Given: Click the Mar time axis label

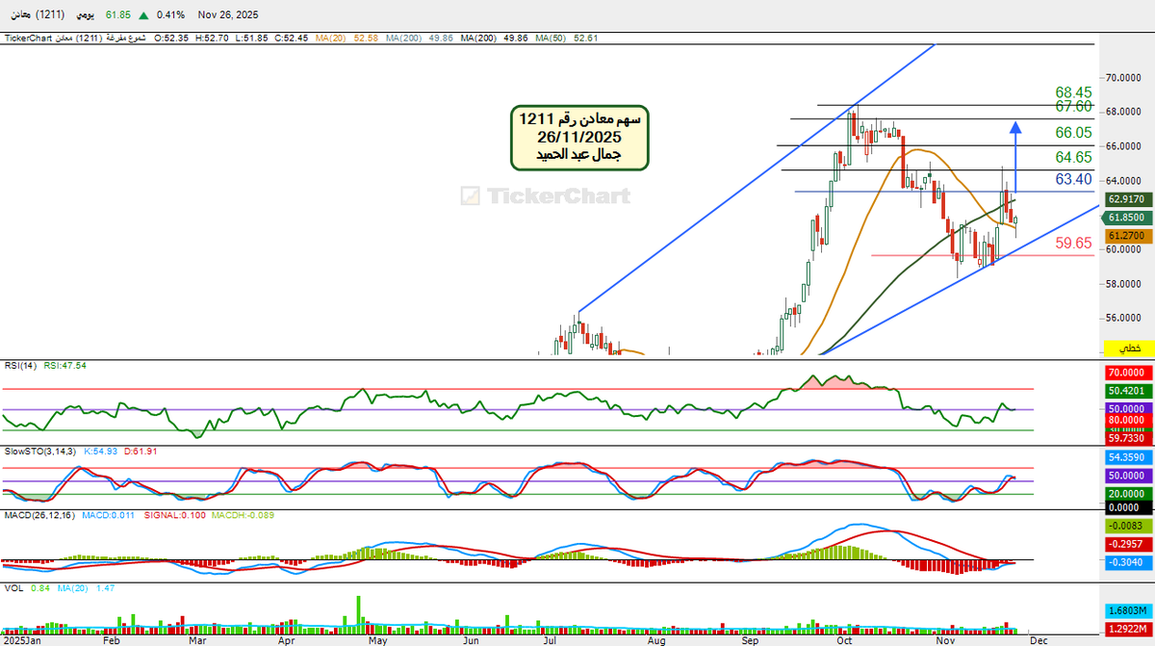Looking at the screenshot, I should (199, 639).
